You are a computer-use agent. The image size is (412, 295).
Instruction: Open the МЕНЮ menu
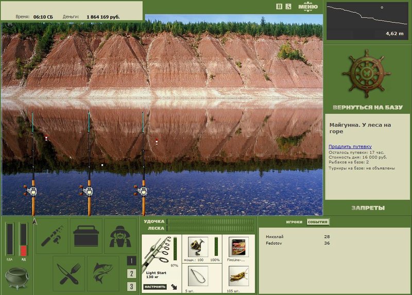308,7
